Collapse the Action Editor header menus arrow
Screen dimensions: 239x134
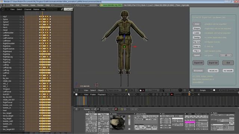click(x=7, y=9)
